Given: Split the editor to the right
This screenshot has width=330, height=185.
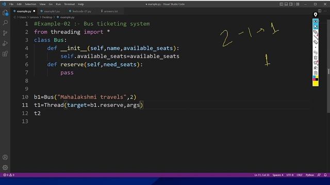Looking at the screenshot, I should [320, 11].
